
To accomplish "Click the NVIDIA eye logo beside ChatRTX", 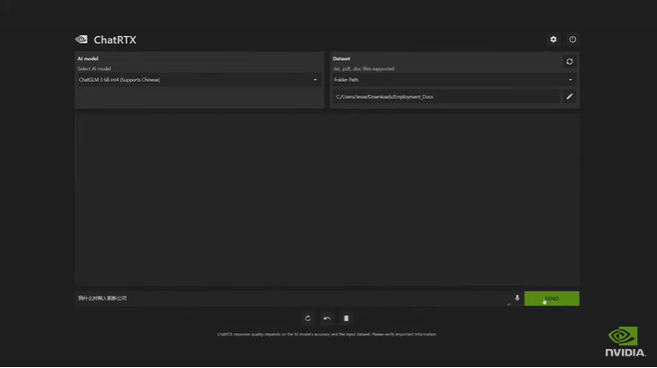I will point(82,40).
